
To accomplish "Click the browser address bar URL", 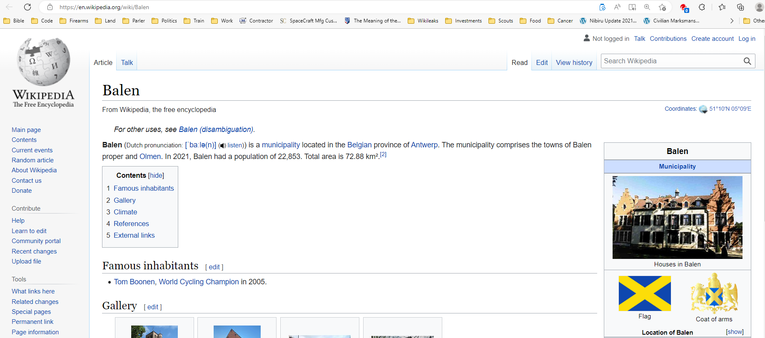I will [x=104, y=7].
